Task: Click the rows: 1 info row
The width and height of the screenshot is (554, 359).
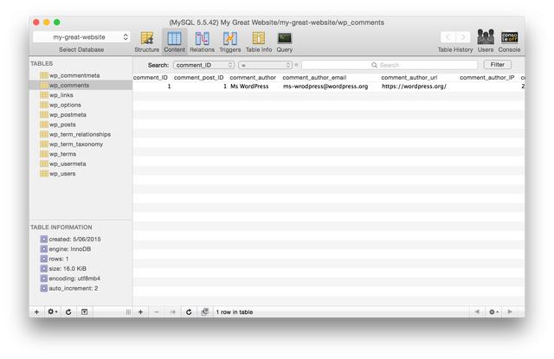Action: 55,259
